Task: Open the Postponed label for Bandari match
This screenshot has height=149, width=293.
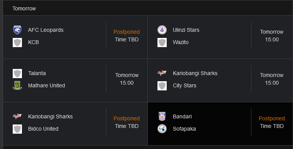Action: (272, 118)
